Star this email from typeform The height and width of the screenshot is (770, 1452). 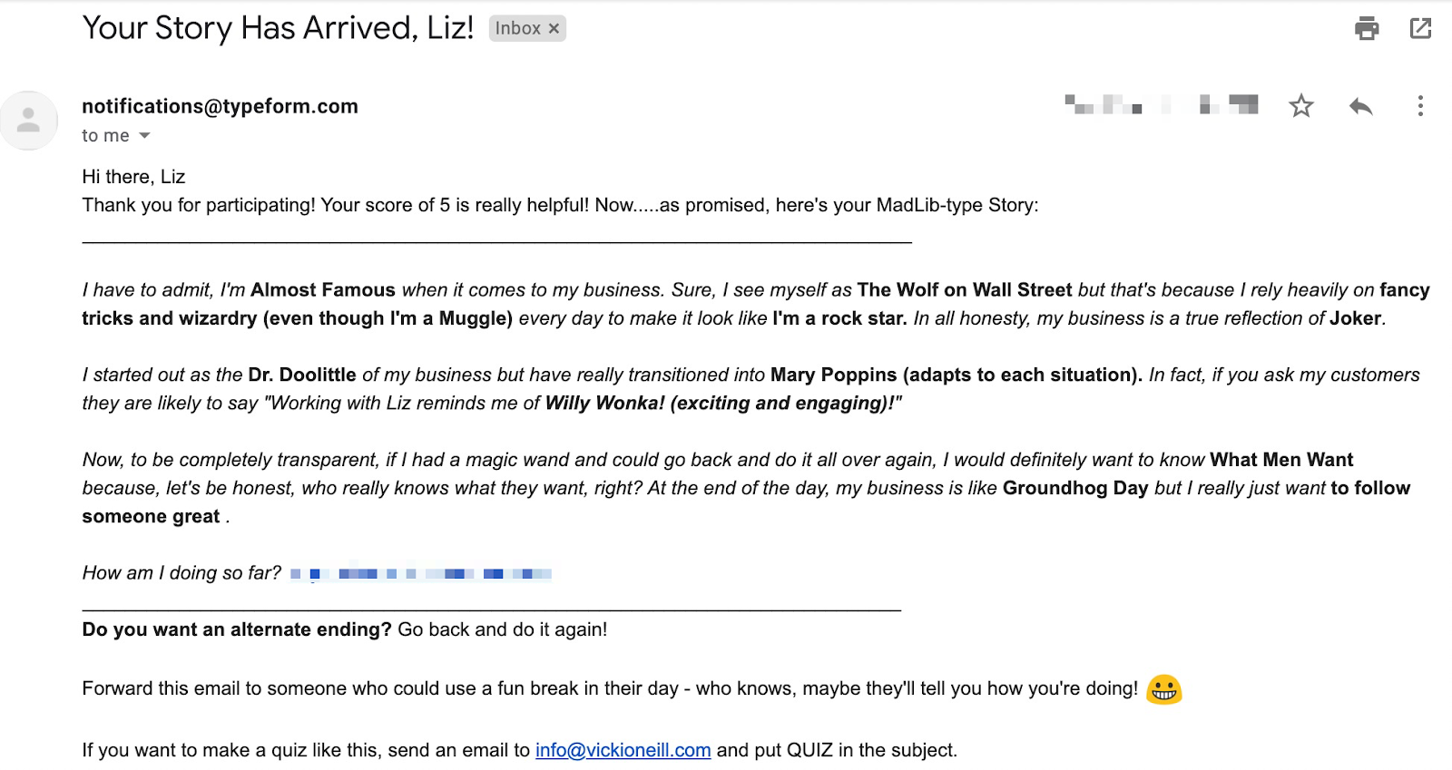(x=1301, y=106)
